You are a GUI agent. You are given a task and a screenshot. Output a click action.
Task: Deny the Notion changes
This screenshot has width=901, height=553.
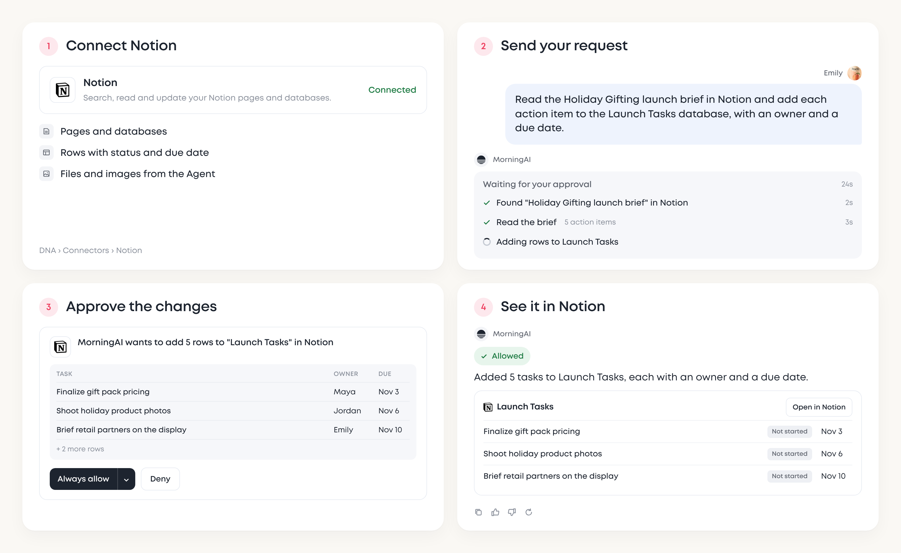160,479
